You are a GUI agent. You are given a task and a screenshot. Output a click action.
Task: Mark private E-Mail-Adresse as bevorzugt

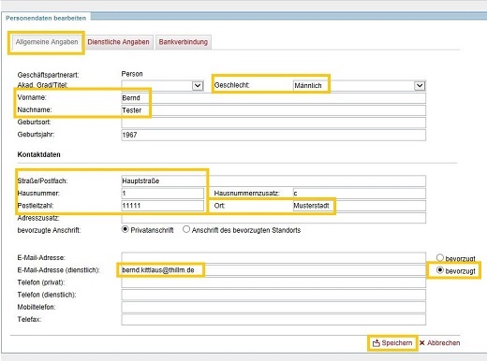(440, 258)
